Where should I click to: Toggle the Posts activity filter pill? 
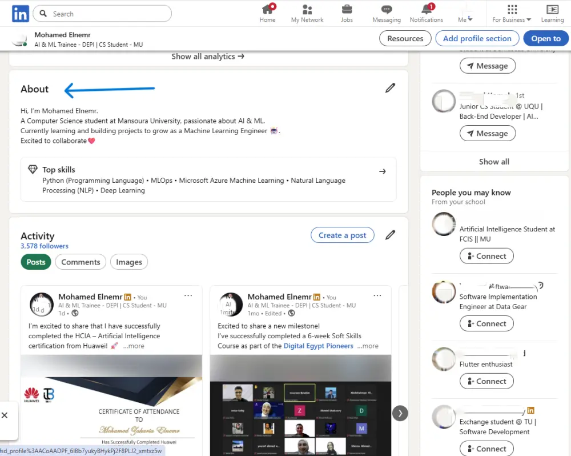(35, 262)
